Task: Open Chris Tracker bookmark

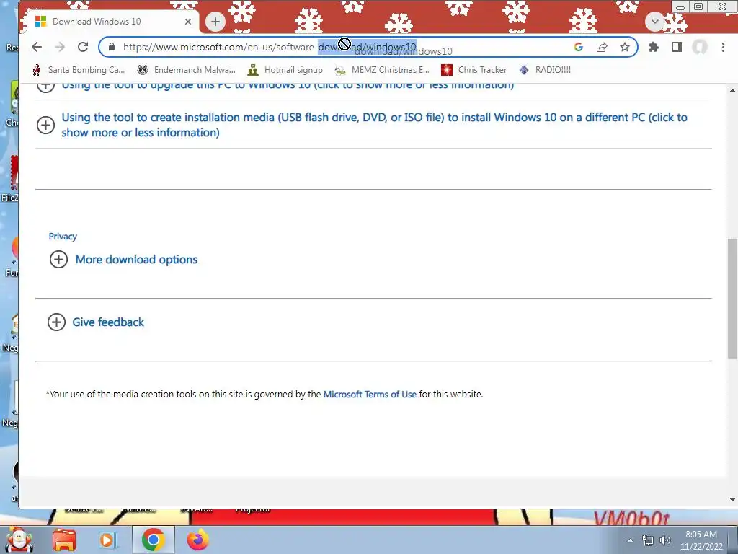Action: (474, 70)
